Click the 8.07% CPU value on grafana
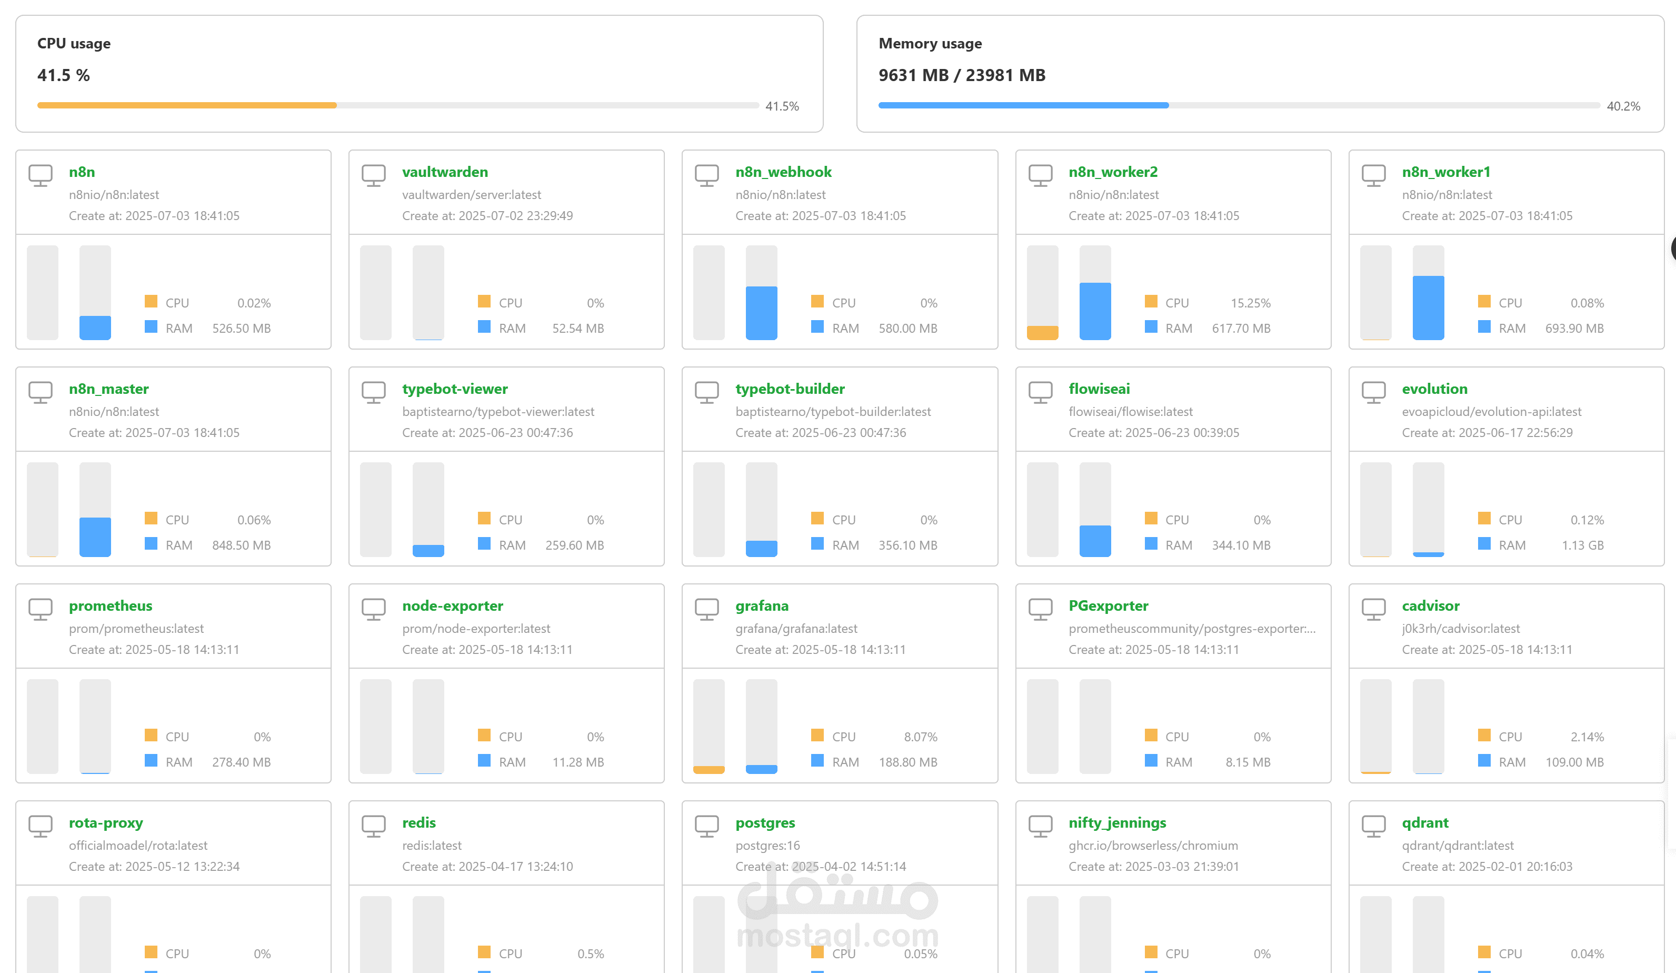This screenshot has width=1676, height=973. pyautogui.click(x=921, y=736)
